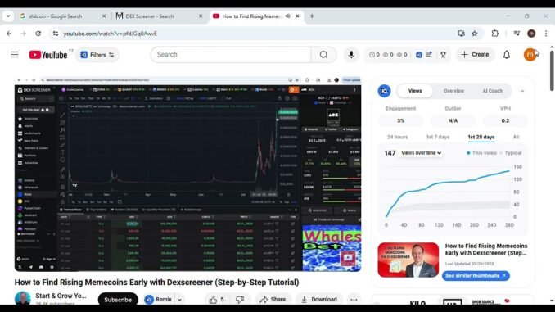Click the Subscribe button
The image size is (555, 312).
[118, 300]
